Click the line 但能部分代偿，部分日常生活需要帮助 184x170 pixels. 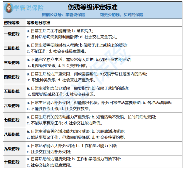(99, 103)
